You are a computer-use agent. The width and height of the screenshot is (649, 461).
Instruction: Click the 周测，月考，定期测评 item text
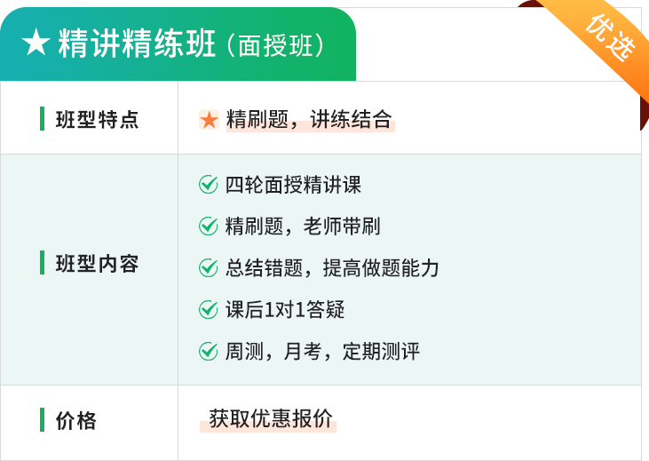coord(322,351)
